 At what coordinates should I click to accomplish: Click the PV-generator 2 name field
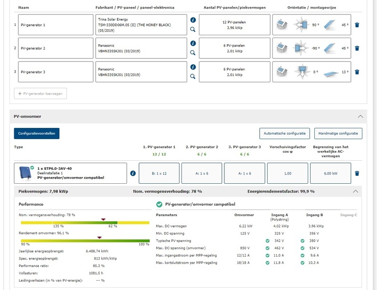click(56, 48)
